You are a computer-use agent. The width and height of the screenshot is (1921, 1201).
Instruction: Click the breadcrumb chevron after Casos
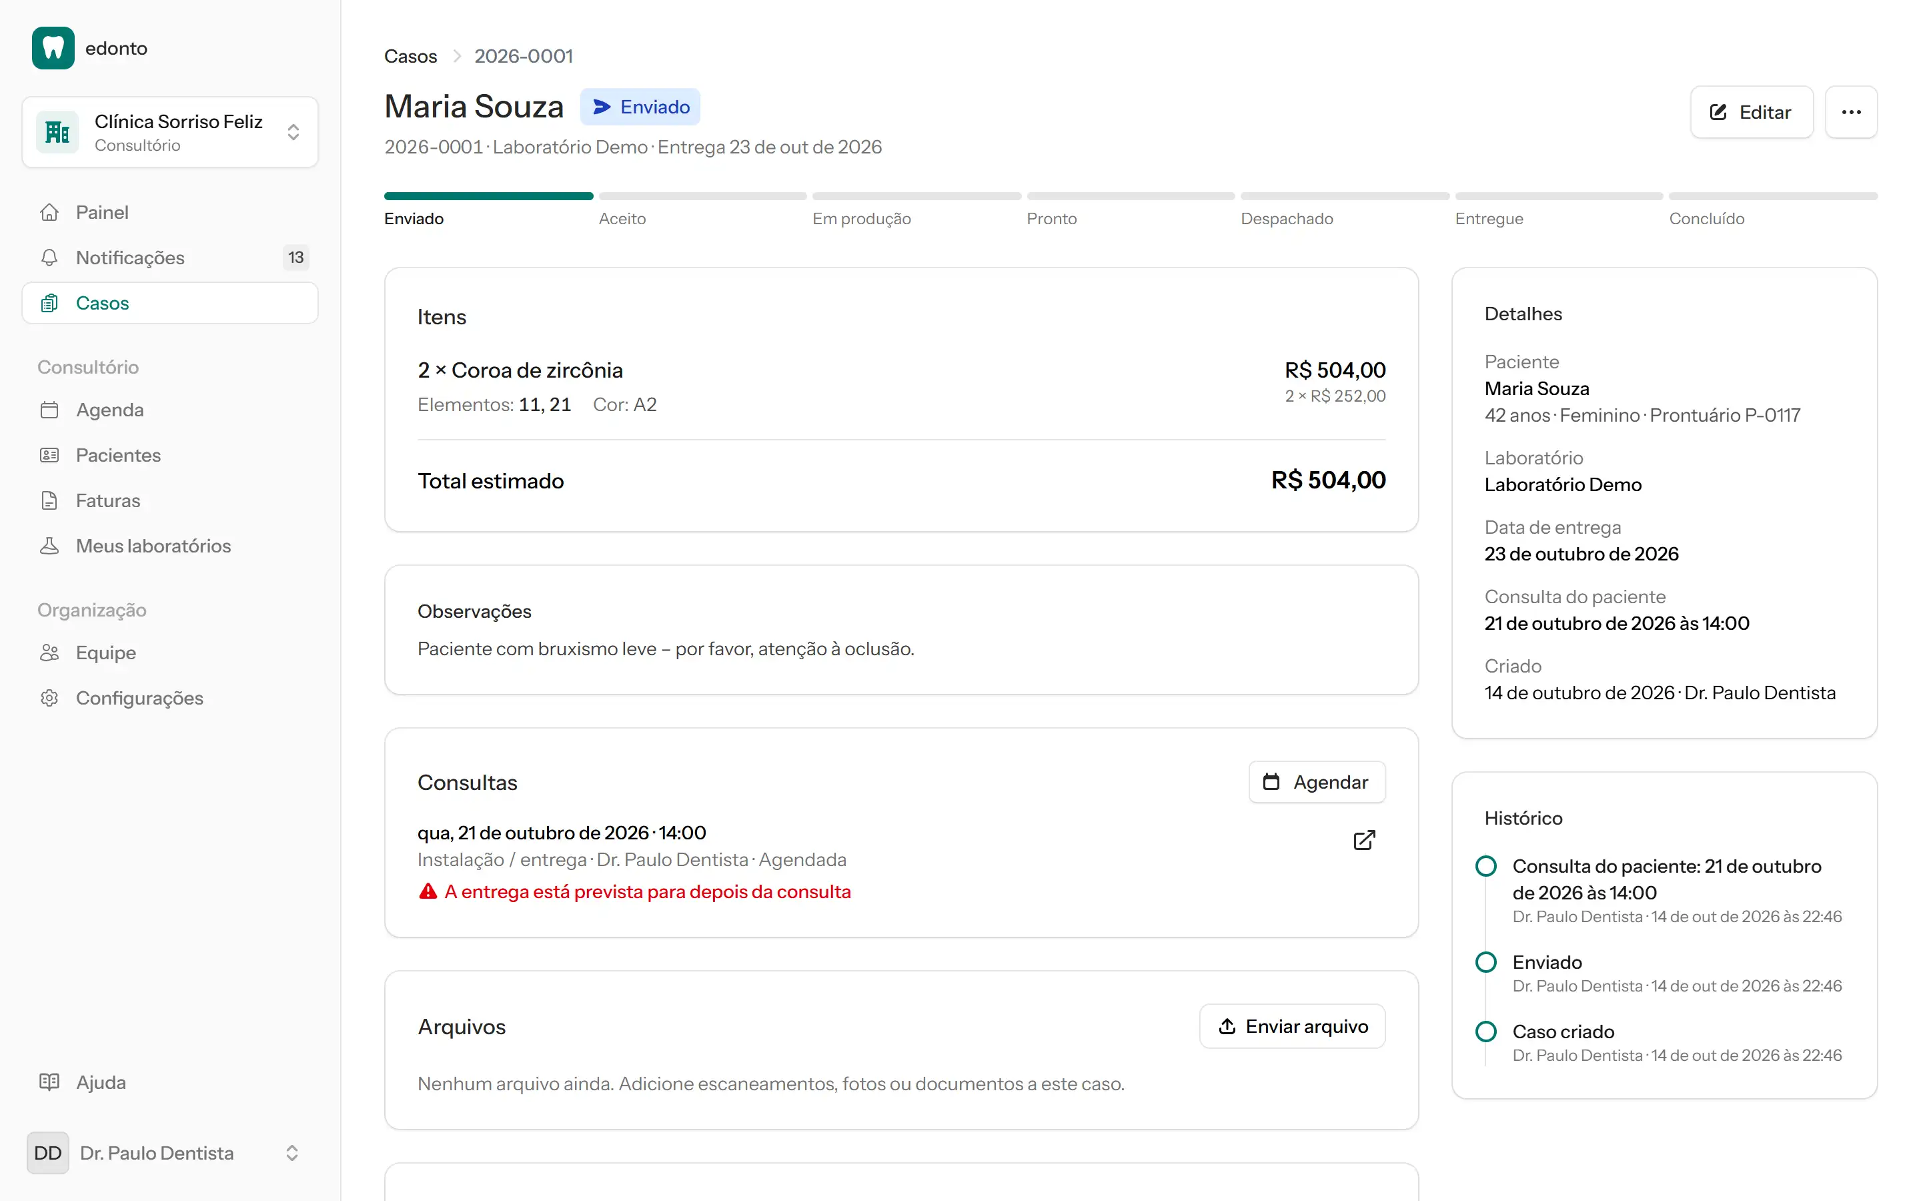(456, 57)
